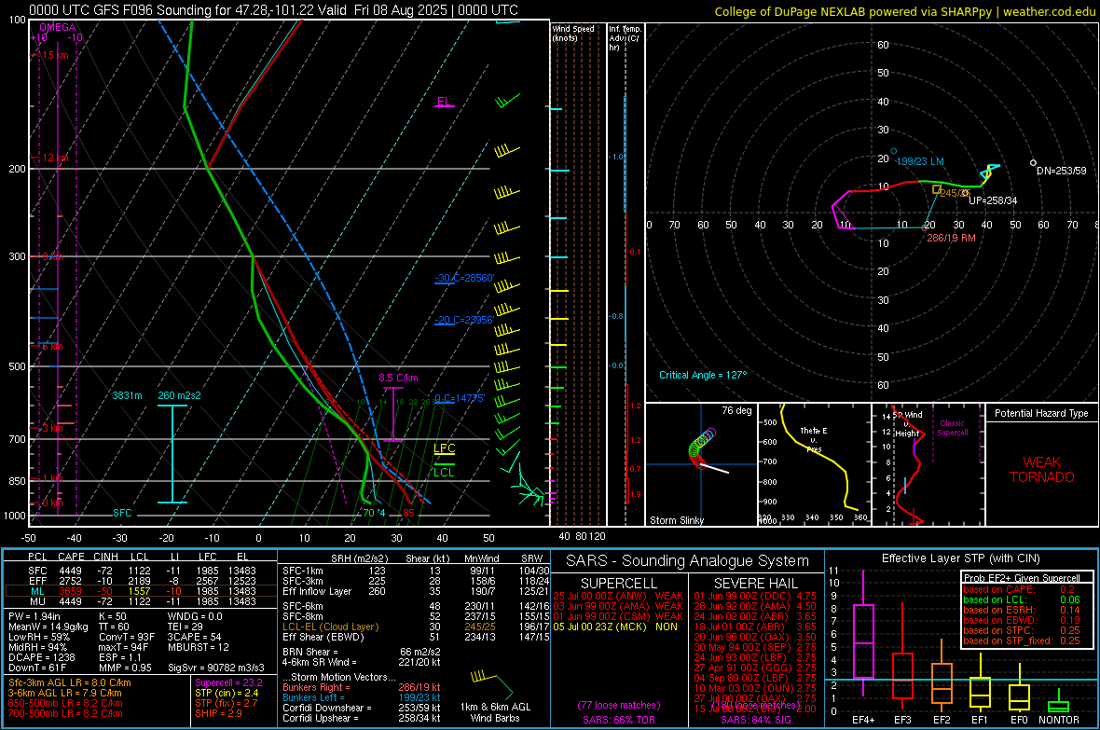
Task: Click the EF4+ box plot label
Action: (x=863, y=720)
